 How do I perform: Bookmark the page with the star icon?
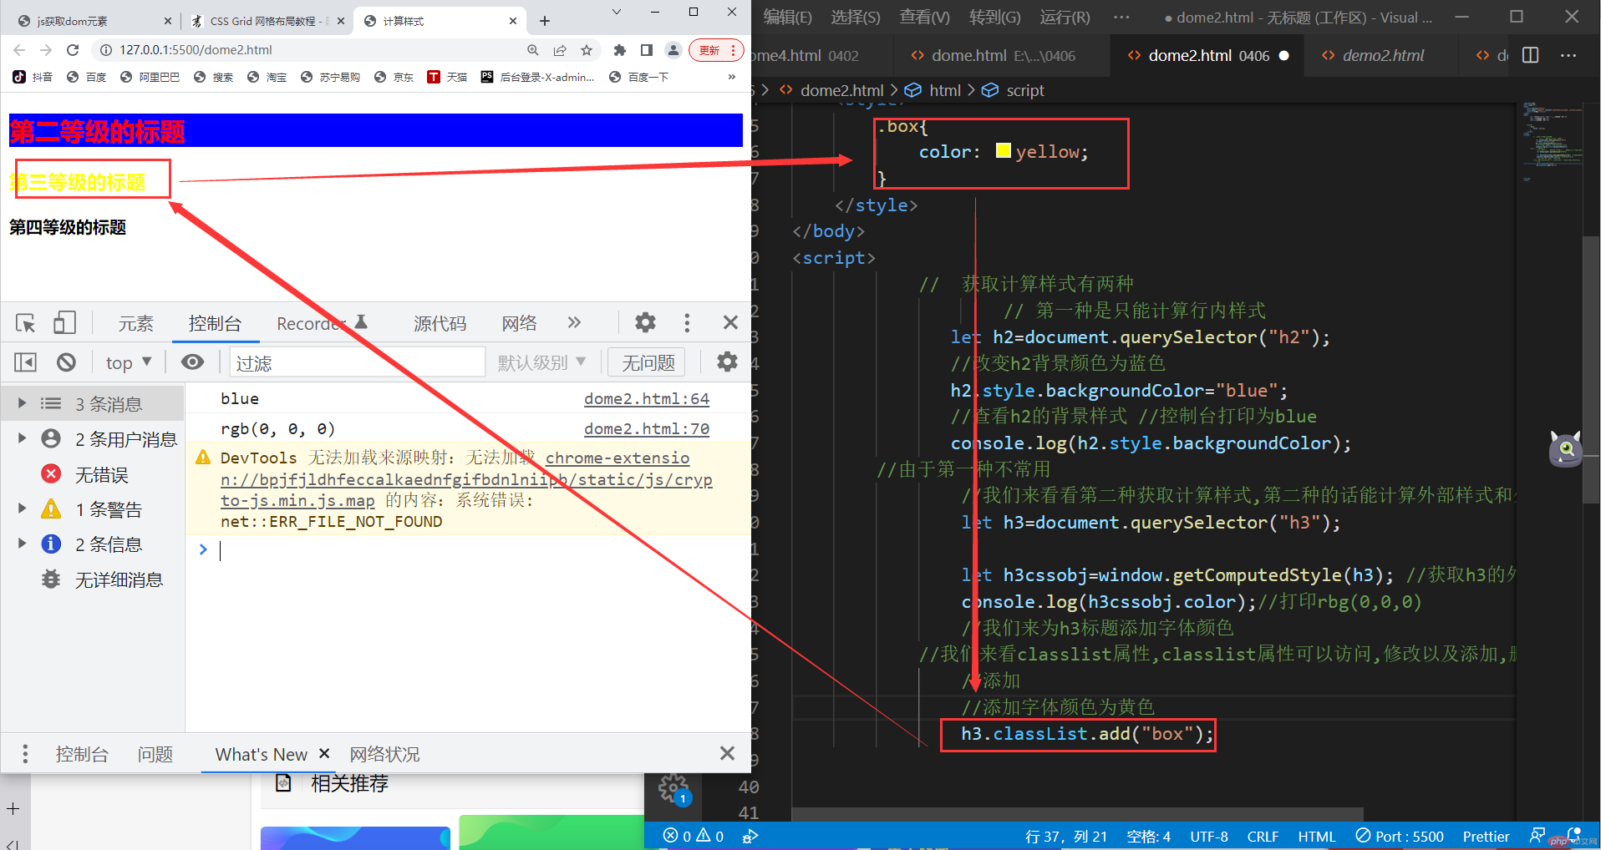(x=587, y=50)
